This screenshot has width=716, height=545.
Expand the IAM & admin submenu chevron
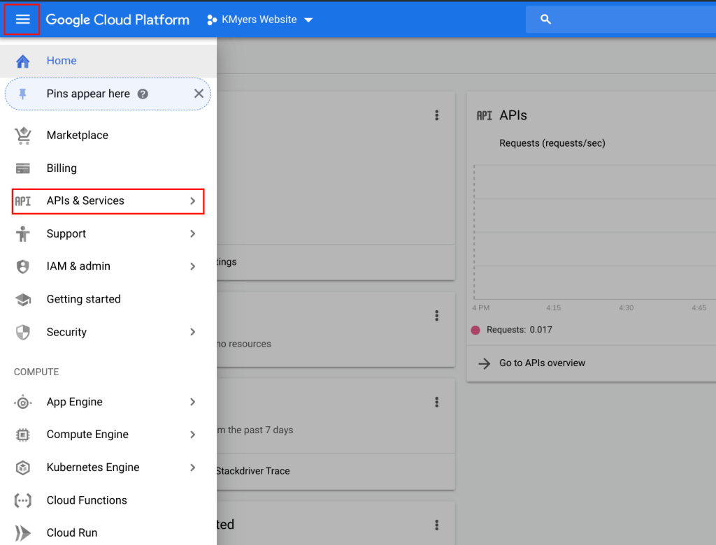click(193, 267)
